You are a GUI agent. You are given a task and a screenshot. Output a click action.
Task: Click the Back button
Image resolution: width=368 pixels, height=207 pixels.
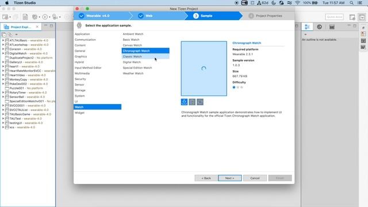[x=206, y=178]
